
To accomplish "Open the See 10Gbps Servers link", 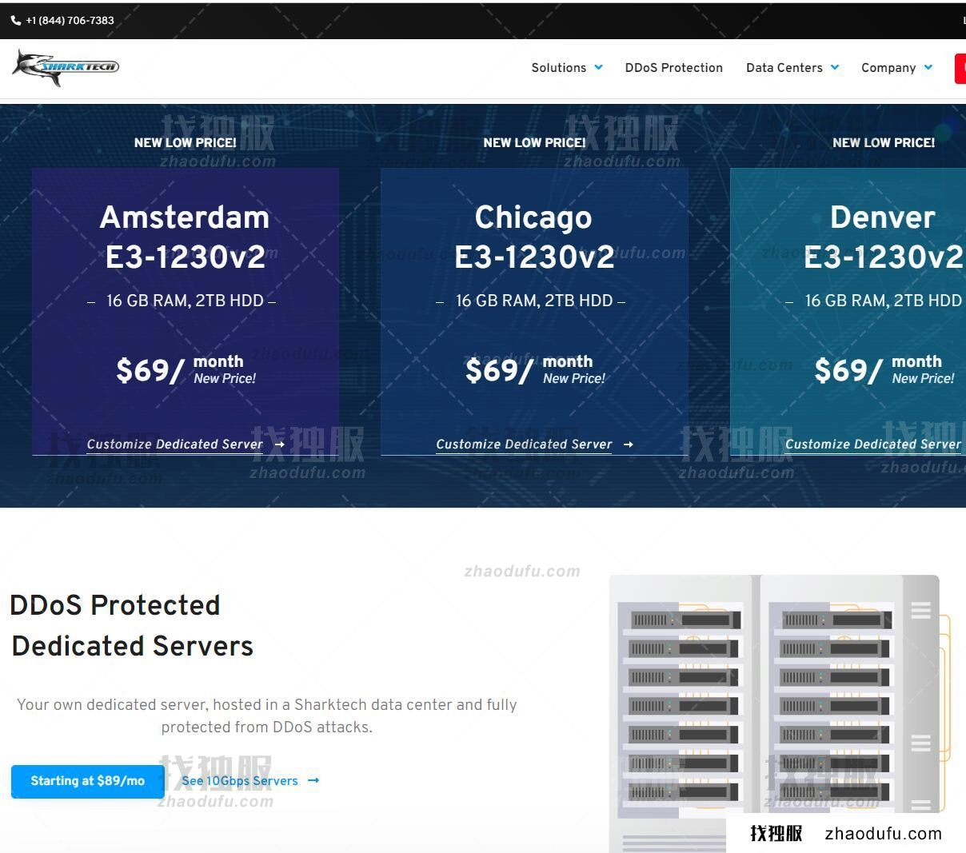I will click(x=240, y=781).
